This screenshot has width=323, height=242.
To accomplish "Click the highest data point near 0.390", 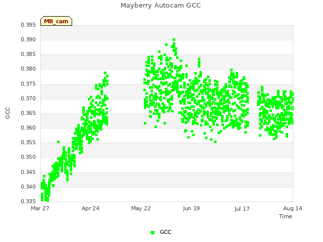I will coord(174,39).
